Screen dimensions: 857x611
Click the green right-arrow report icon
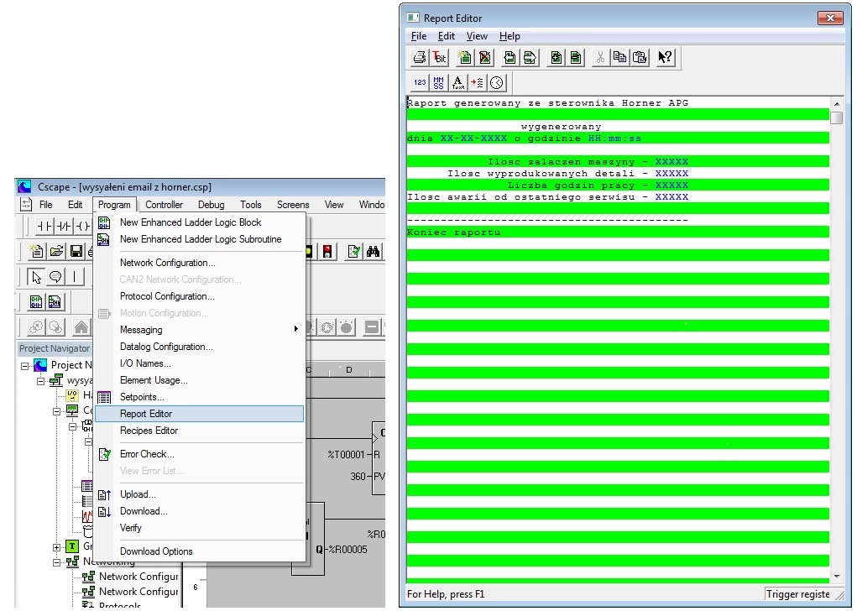click(x=530, y=57)
